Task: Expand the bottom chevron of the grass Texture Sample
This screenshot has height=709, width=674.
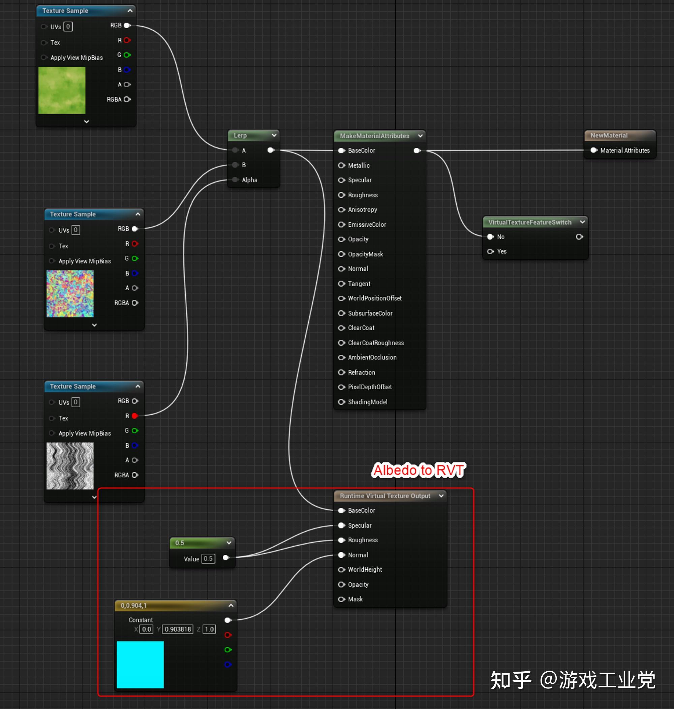Action: tap(87, 122)
